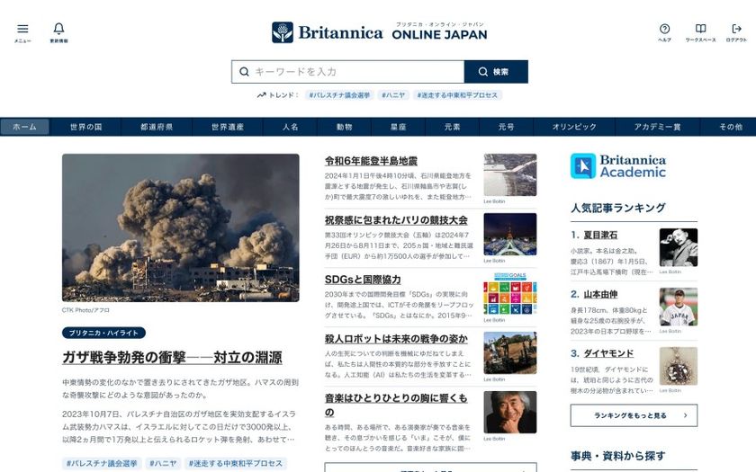Screen dimensions: 756x472
Task: Open the Workspace book icon
Action: [700, 29]
